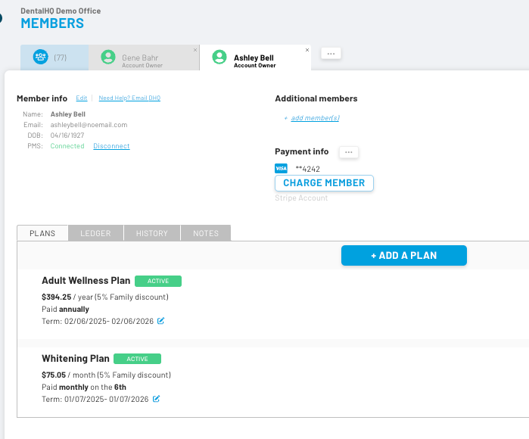Open the more tabs ellipsis menu
The image size is (529, 439).
click(331, 54)
